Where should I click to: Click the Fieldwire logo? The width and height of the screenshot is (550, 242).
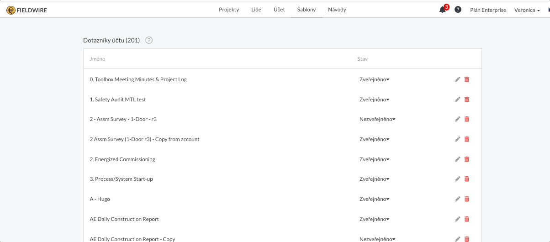tap(27, 10)
